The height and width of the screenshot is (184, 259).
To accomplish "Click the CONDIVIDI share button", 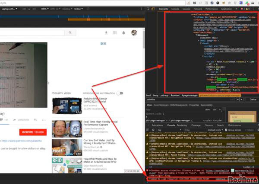I will point(23,120).
